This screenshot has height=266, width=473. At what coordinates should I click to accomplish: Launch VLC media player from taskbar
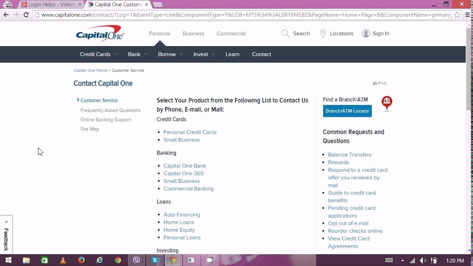63,260
